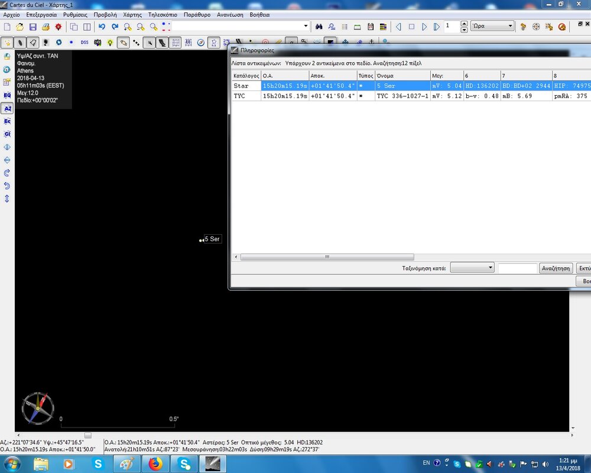Click the binoculars search icon
Viewport: 591px width, 473px height.
318,27
